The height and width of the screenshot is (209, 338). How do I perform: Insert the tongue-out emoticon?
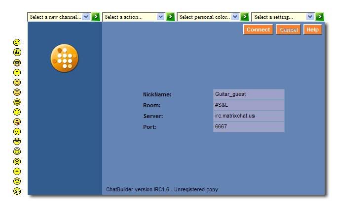pyautogui.click(x=17, y=122)
